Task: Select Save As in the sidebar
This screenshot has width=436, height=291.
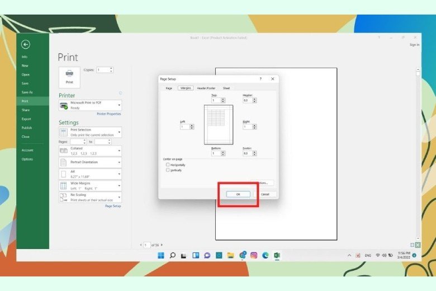Action: point(27,92)
